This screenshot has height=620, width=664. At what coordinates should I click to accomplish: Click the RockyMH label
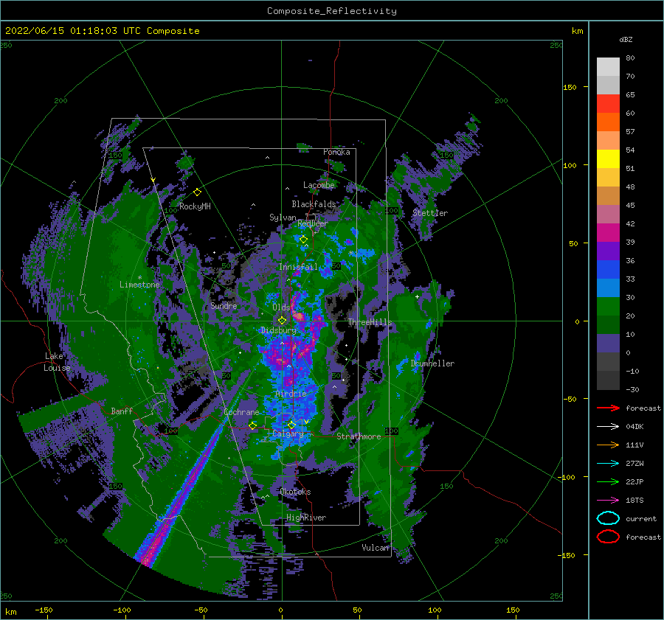(x=195, y=206)
